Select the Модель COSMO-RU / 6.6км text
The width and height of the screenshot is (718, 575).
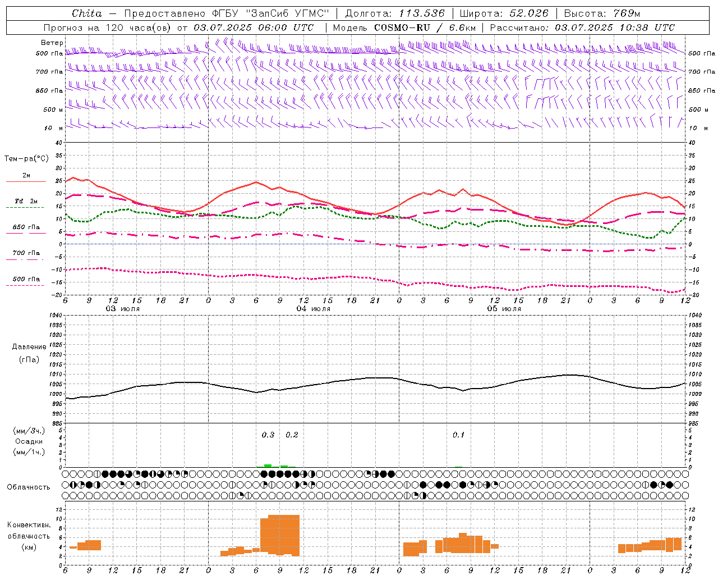coord(404,28)
